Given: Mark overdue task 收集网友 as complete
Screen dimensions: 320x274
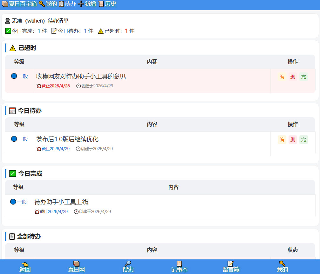Looking at the screenshot, I should click(303, 77).
